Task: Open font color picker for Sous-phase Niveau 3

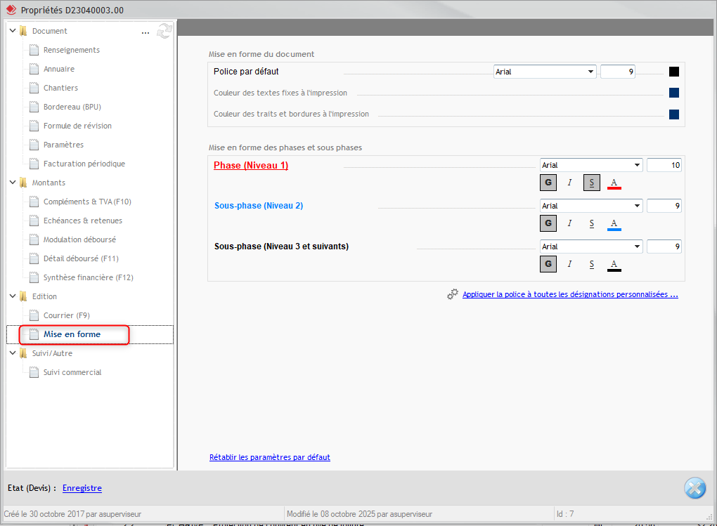Action: (614, 265)
